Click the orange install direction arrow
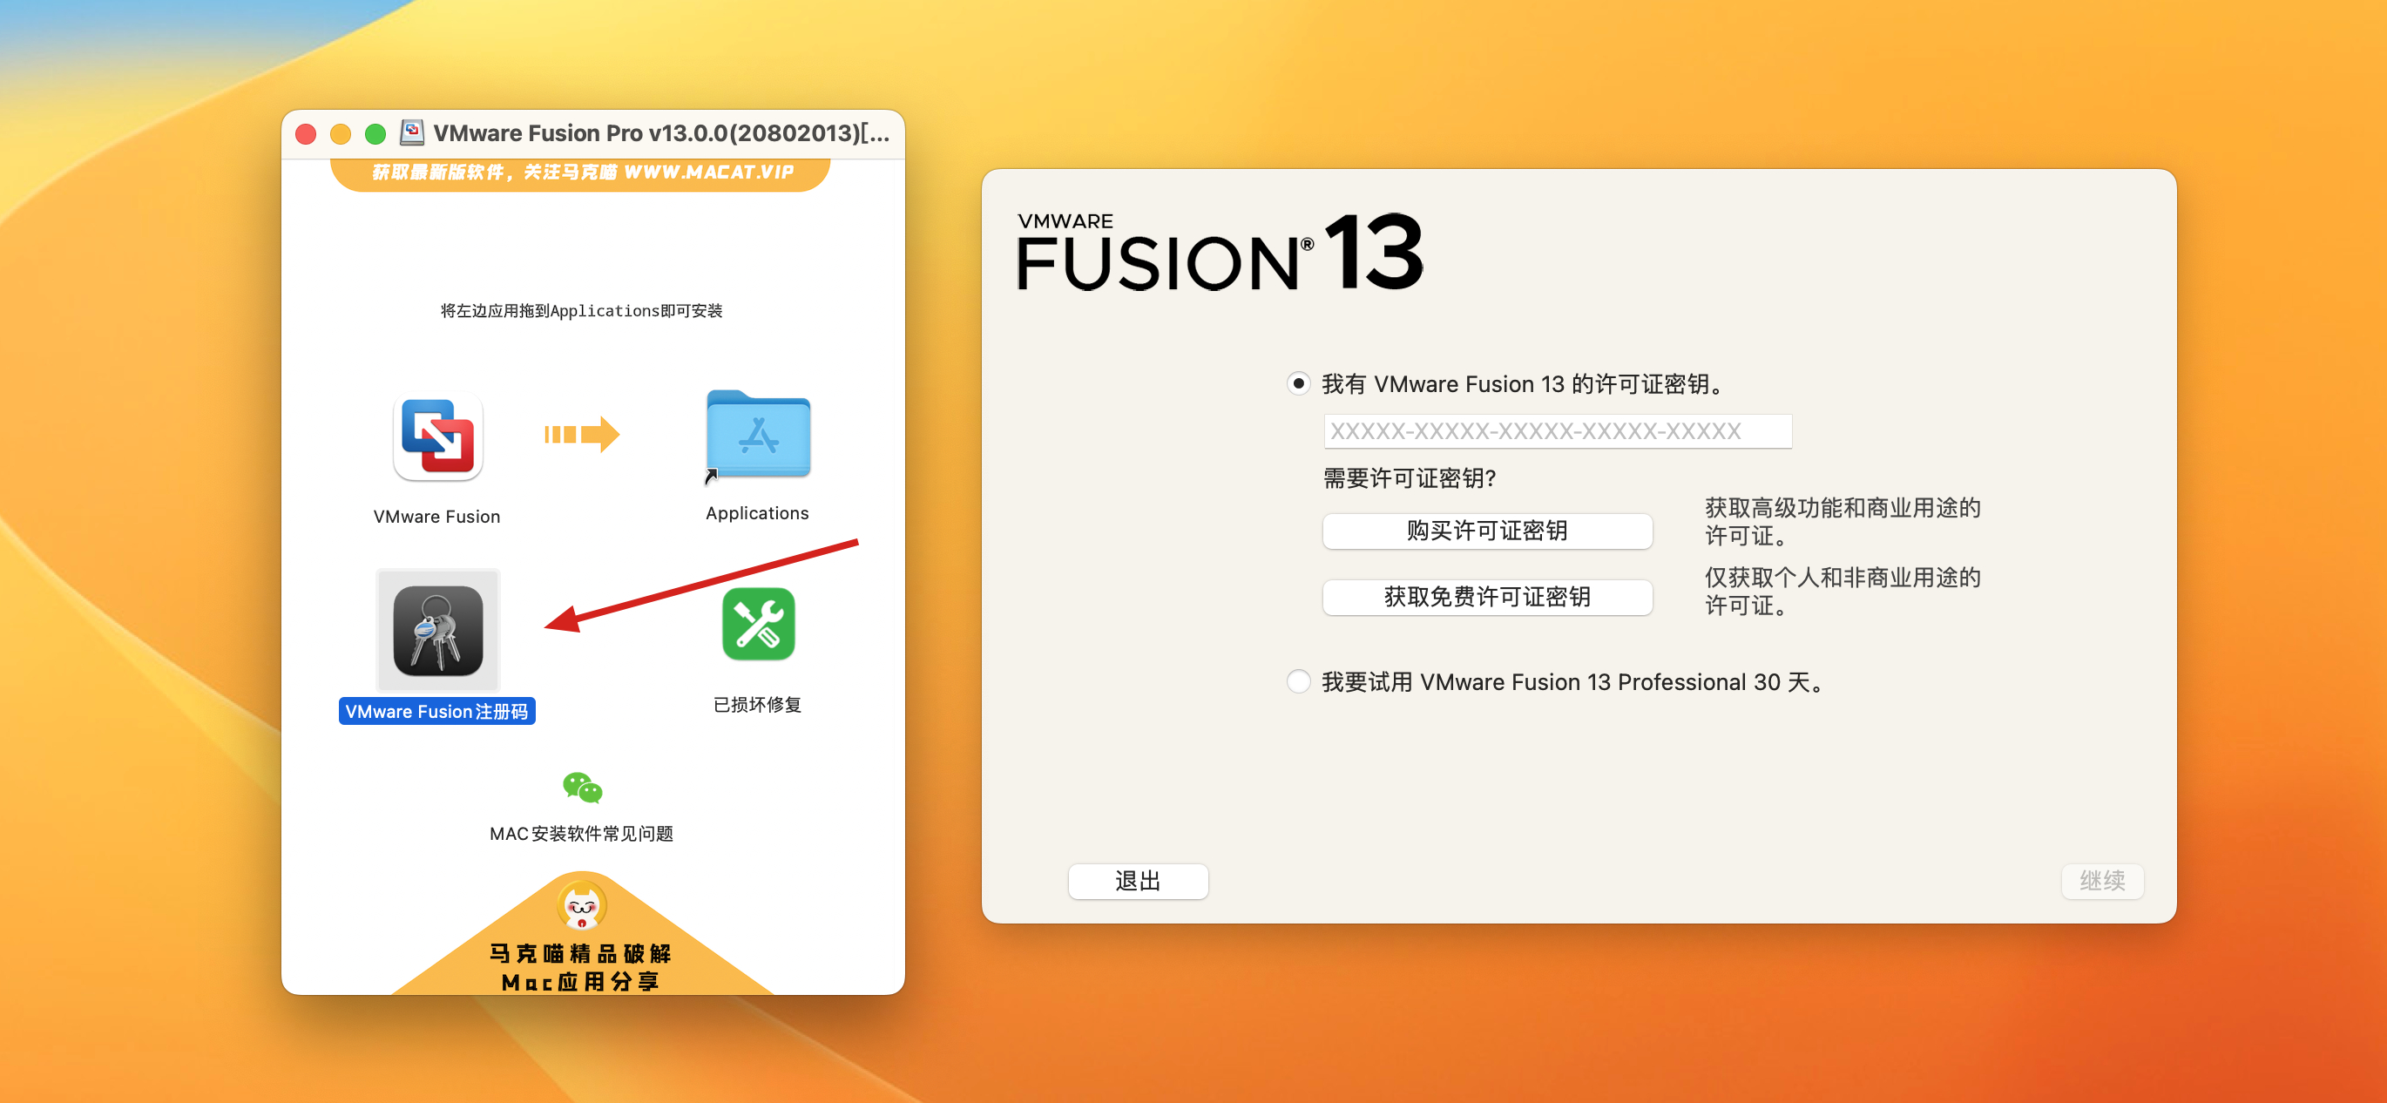This screenshot has width=2387, height=1103. point(582,434)
